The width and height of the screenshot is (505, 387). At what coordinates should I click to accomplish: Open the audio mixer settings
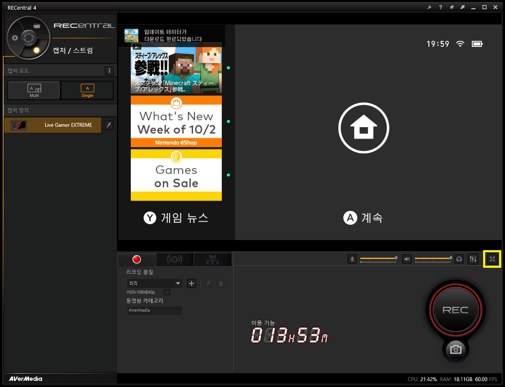tap(473, 259)
